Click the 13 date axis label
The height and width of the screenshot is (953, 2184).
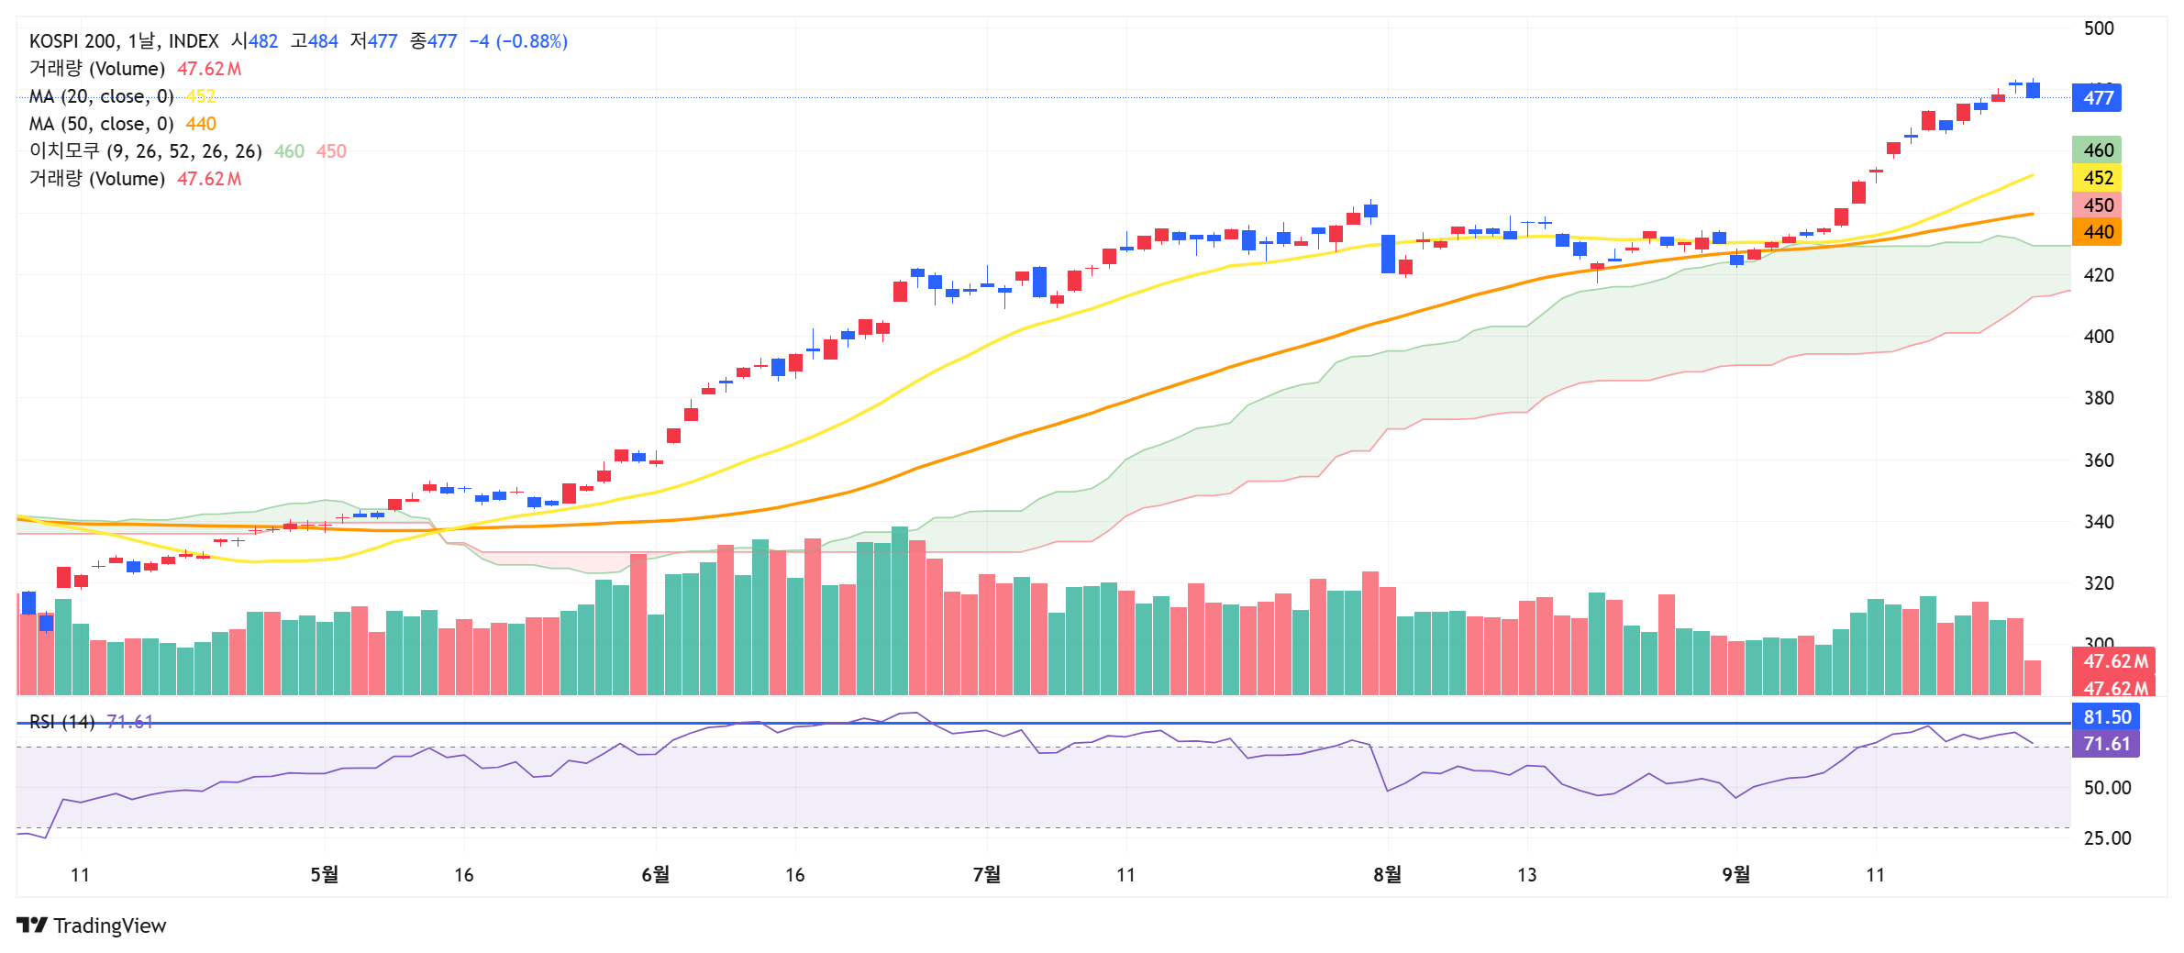tap(1527, 875)
